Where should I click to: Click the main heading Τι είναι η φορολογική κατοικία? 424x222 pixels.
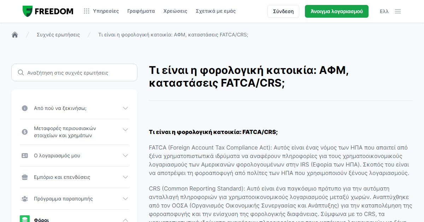[x=249, y=76]
